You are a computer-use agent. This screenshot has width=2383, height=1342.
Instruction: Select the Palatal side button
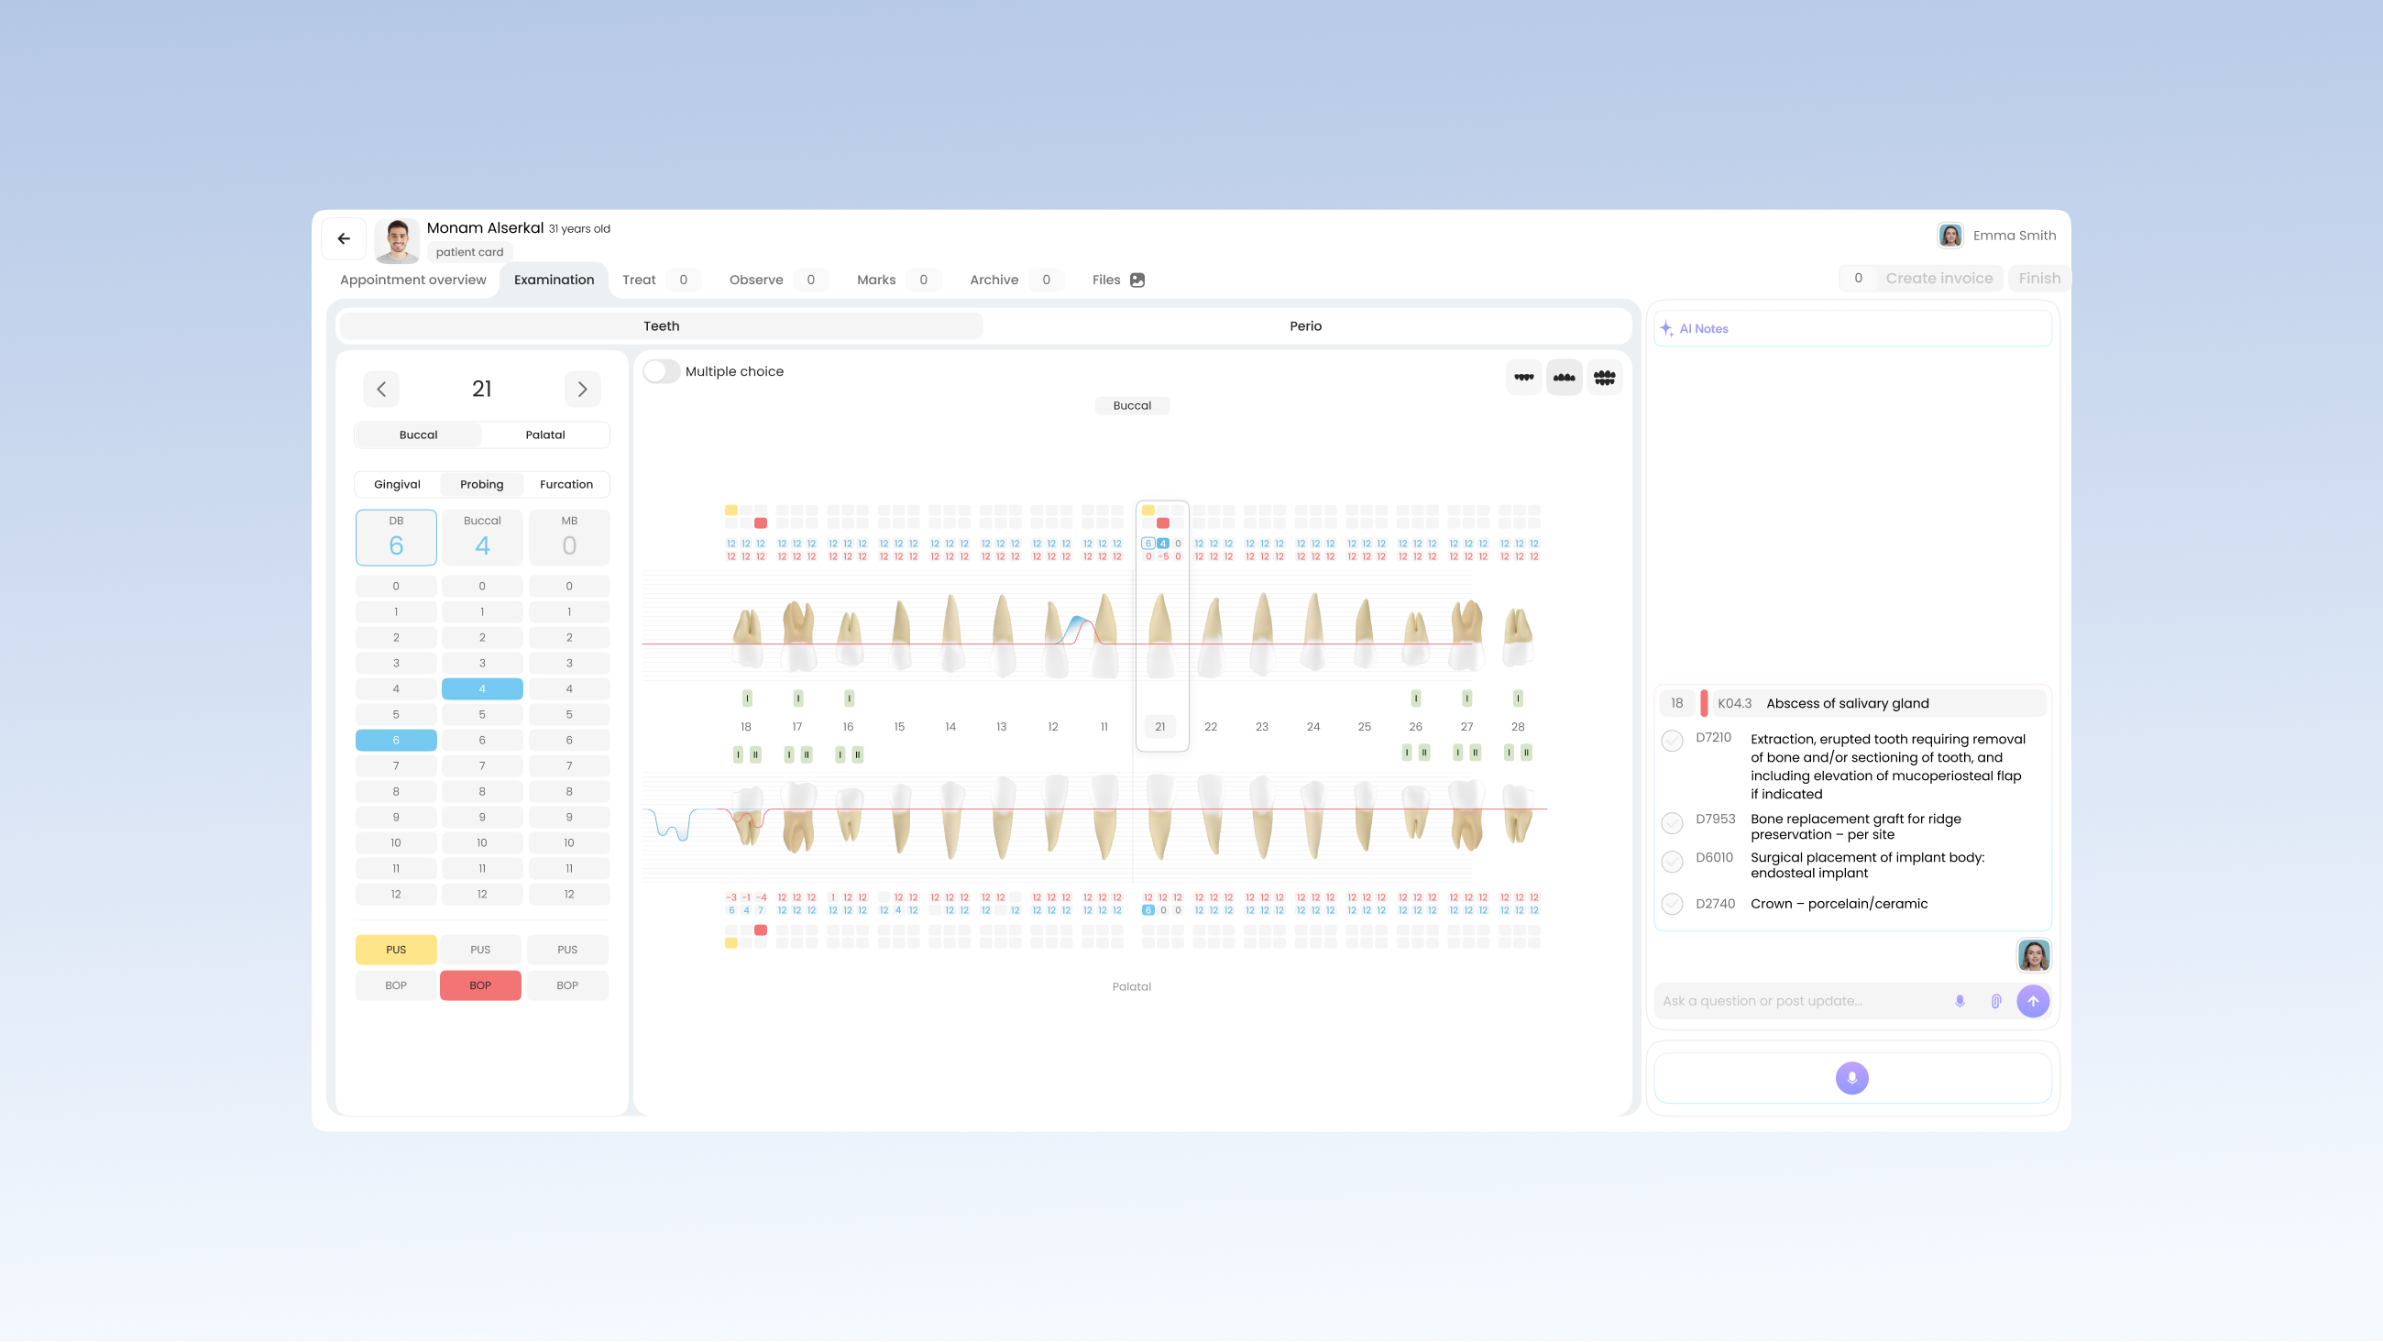545,435
